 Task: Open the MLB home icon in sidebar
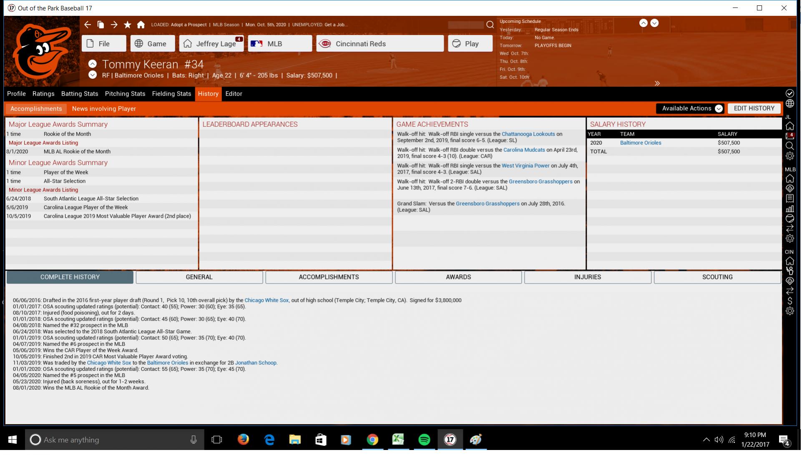point(789,178)
